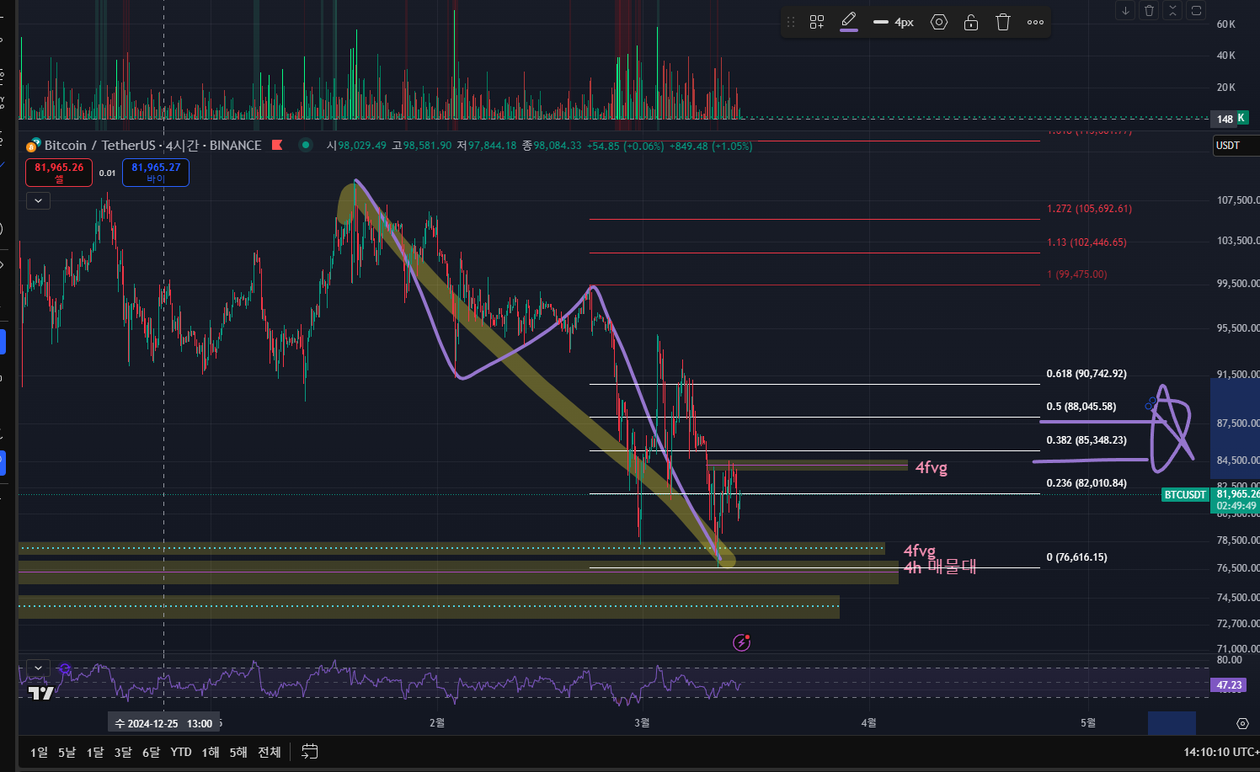Click the RSI value tag 47.23
The width and height of the screenshot is (1260, 772).
click(1229, 685)
